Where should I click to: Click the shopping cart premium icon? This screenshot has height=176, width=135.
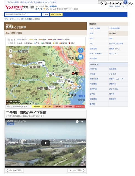click(x=45, y=9)
